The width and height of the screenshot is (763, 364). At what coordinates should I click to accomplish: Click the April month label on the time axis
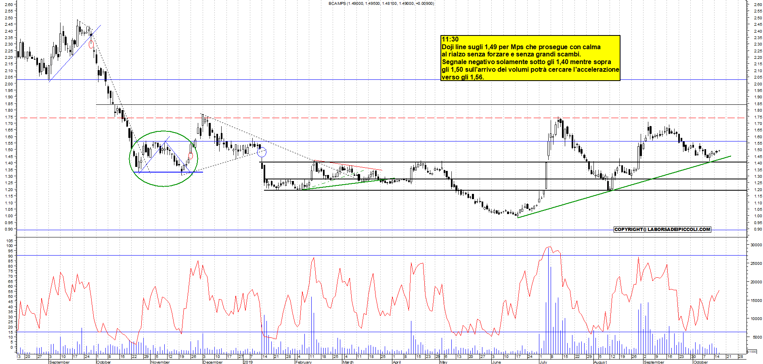coord(397,362)
